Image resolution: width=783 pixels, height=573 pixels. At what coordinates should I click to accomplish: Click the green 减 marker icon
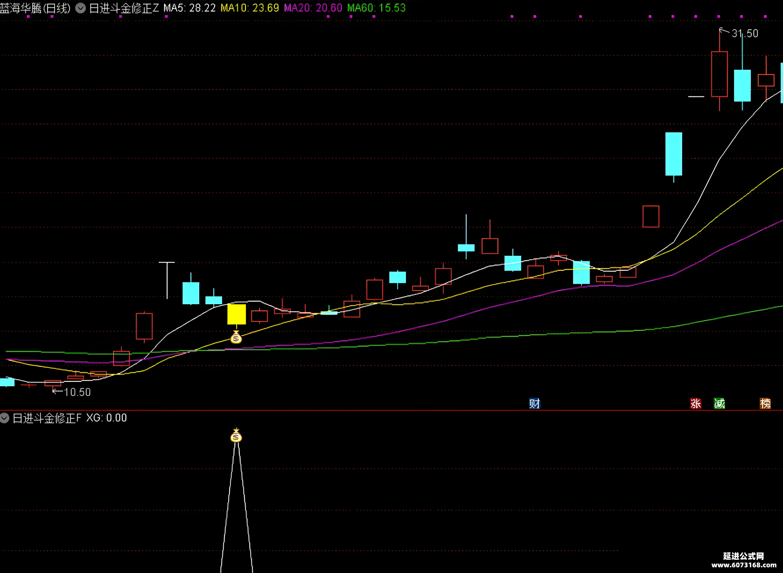[x=719, y=403]
